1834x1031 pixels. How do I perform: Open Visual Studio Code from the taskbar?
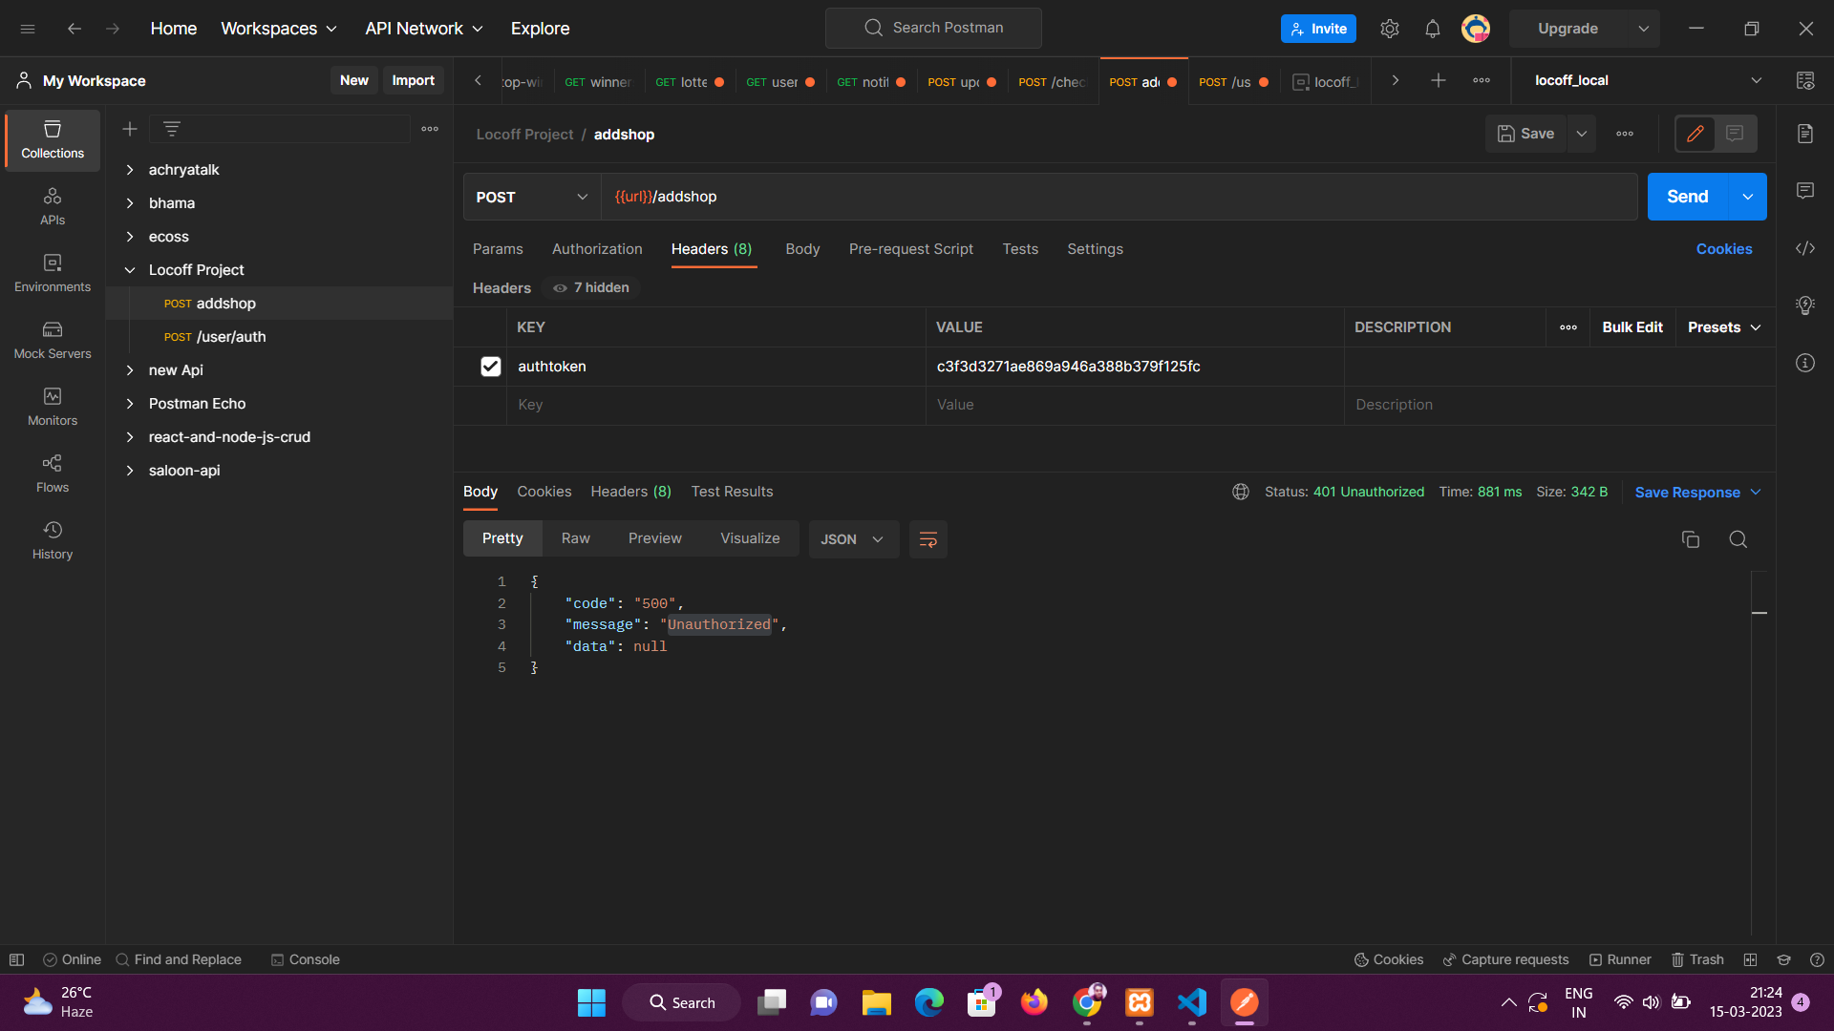point(1192,1002)
